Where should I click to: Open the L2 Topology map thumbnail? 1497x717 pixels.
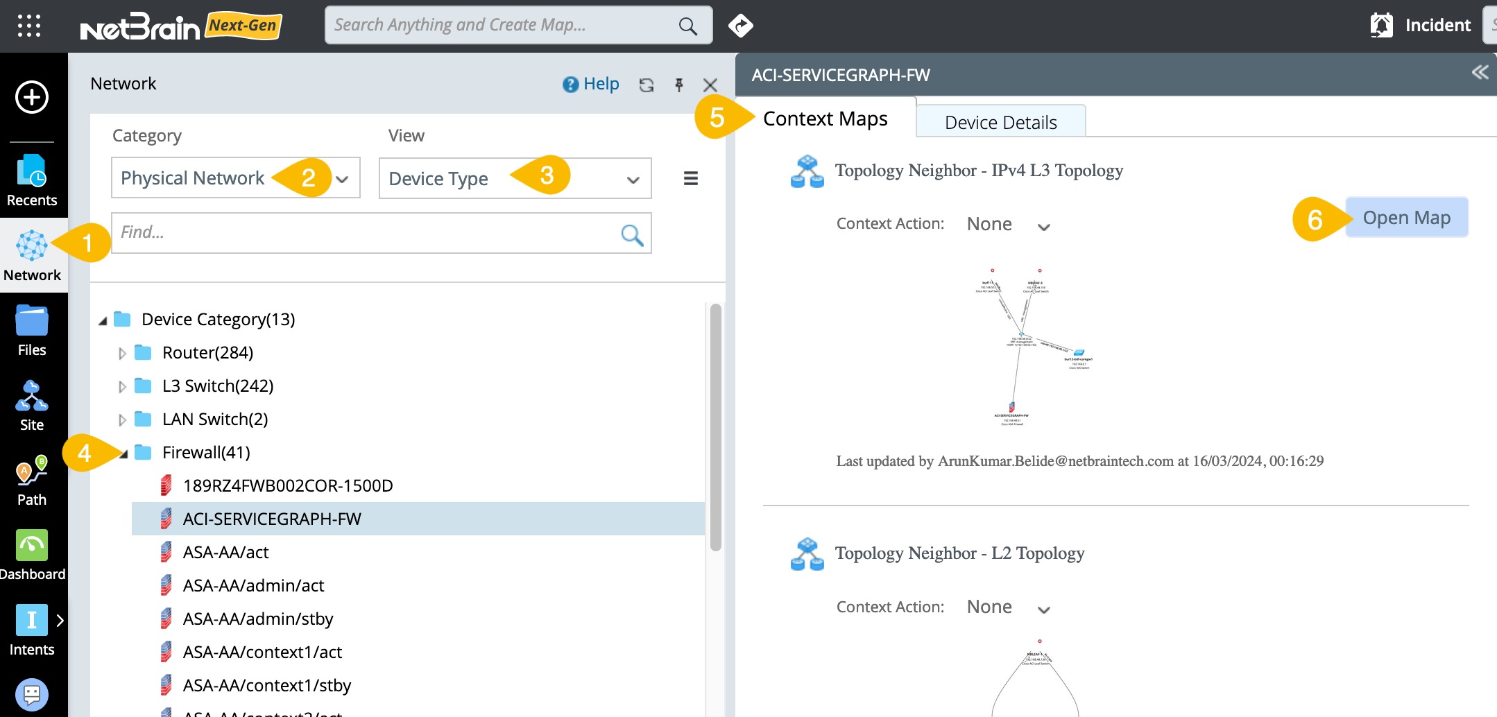coord(1035,677)
